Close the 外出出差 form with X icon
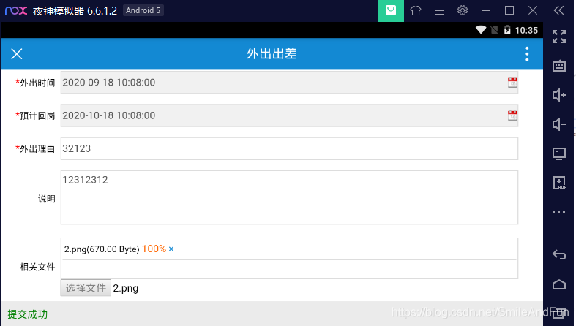Screen dimensions: 576x326 [x=17, y=54]
